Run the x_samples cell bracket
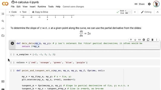161x90 pixels. (x=12, y=54)
